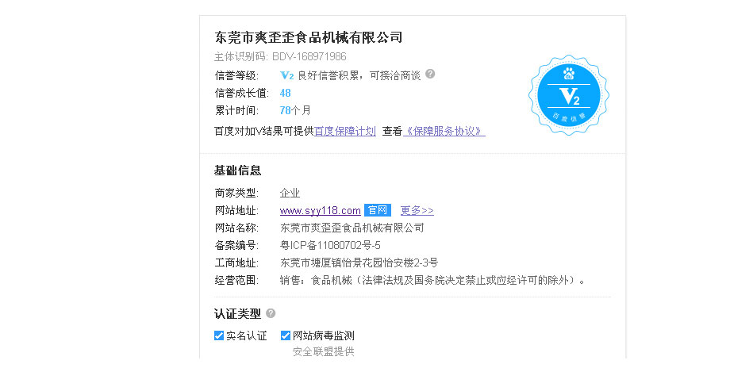Open the 百度保障计划 link
The width and height of the screenshot is (730, 368).
(x=345, y=131)
